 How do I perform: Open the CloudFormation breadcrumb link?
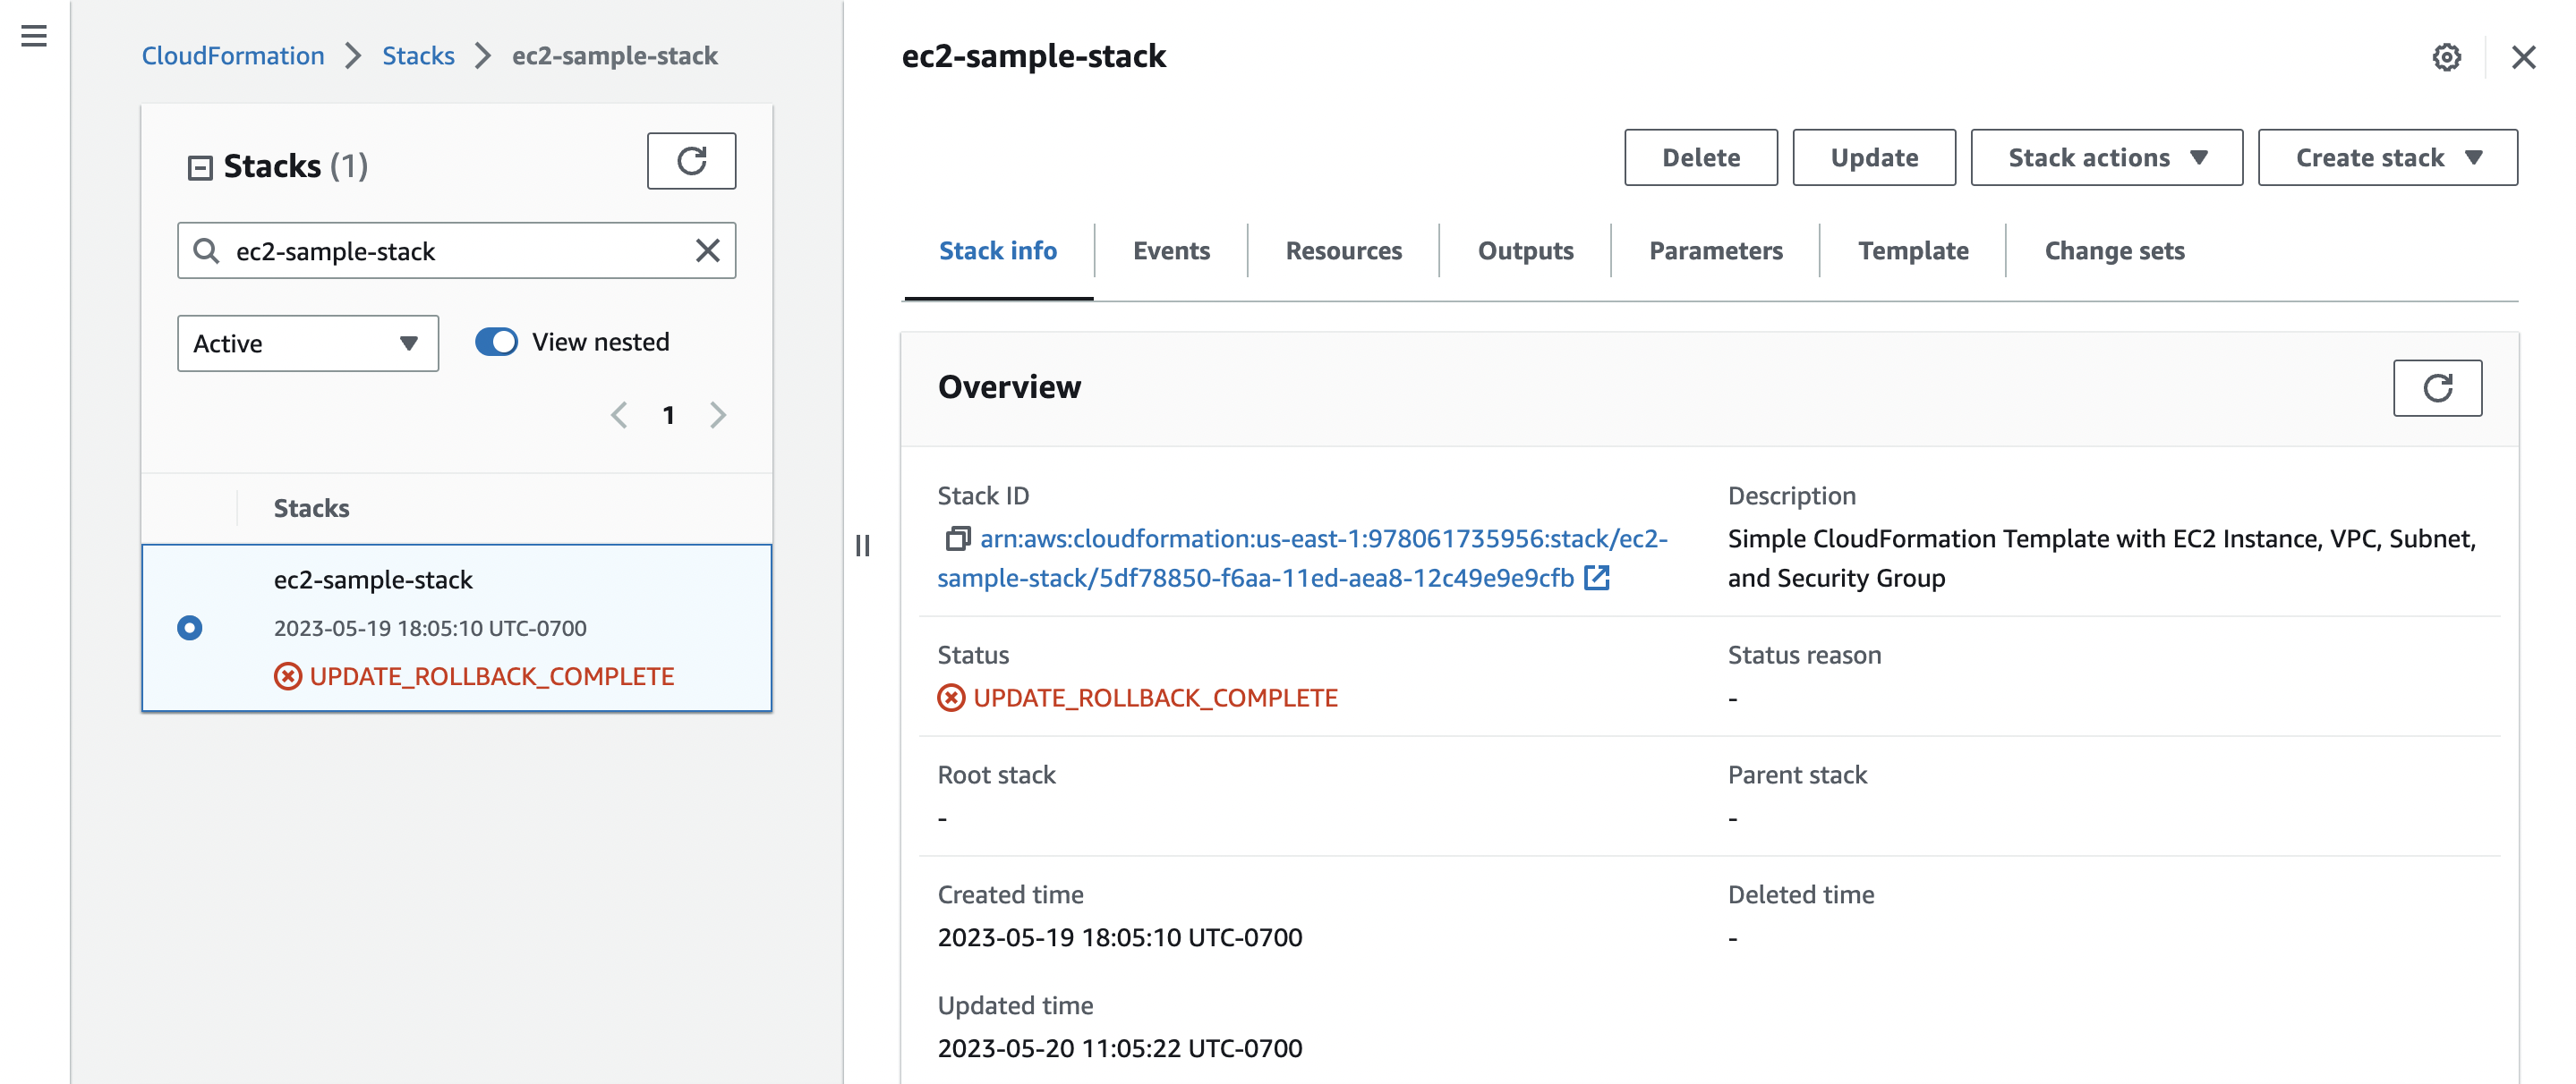tap(233, 56)
